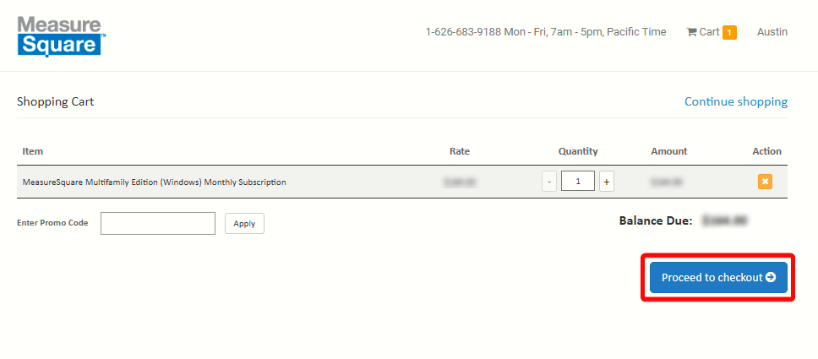
Task: Click the MeasureSquare logo
Action: pos(62,36)
